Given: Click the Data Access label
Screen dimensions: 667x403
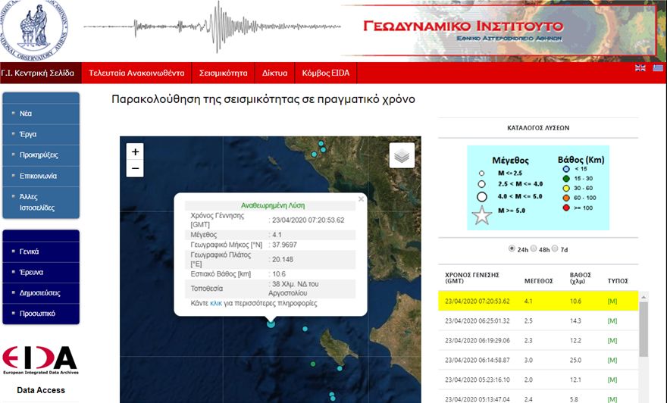Looking at the screenshot, I should [41, 390].
